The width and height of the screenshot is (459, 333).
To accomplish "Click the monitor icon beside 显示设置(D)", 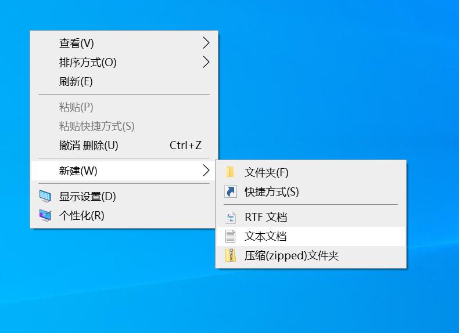I will 45,196.
